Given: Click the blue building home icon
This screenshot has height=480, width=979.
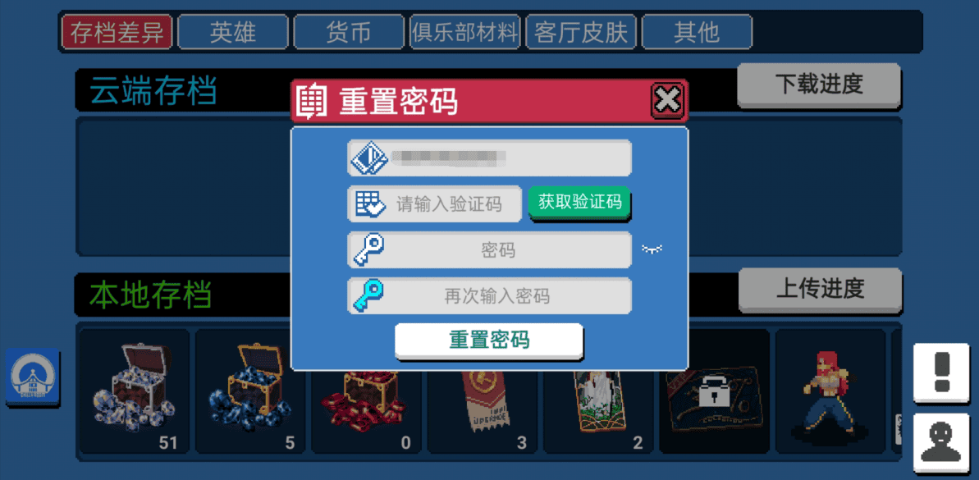Looking at the screenshot, I should [x=33, y=377].
